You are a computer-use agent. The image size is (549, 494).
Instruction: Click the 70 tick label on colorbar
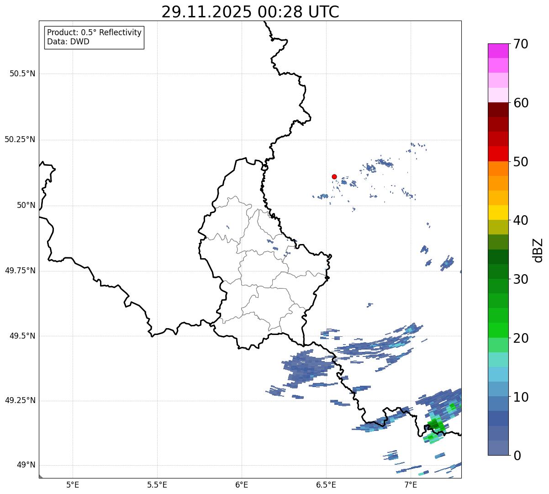click(521, 44)
